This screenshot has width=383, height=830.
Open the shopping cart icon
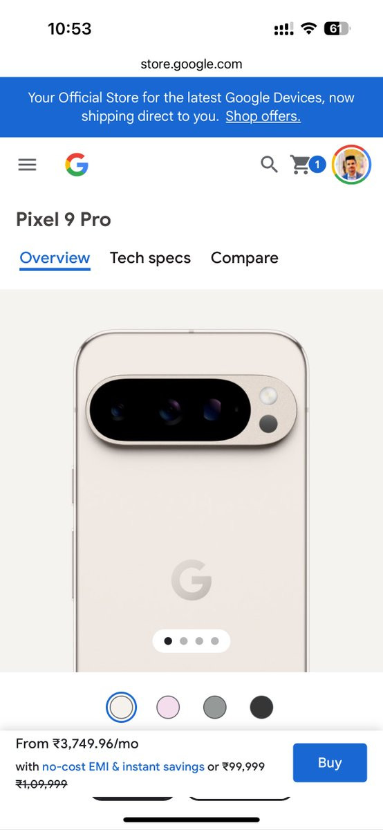pyautogui.click(x=300, y=165)
